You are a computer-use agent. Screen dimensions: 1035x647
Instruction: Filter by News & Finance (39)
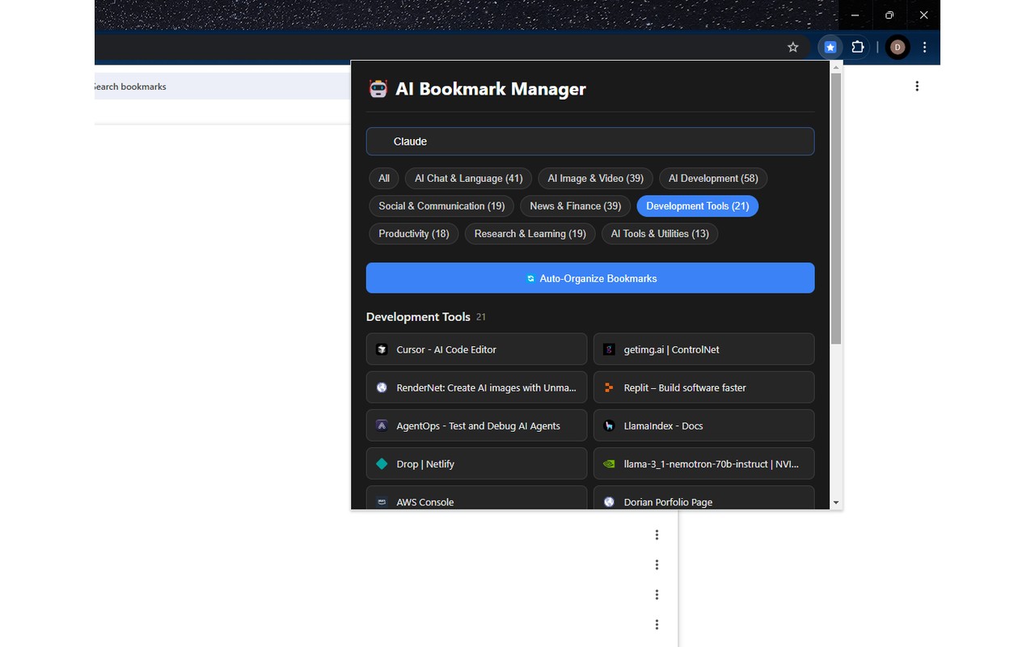pos(575,205)
